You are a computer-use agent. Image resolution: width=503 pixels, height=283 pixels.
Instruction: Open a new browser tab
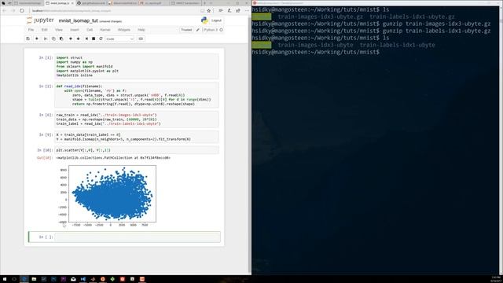pyautogui.click(x=204, y=3)
